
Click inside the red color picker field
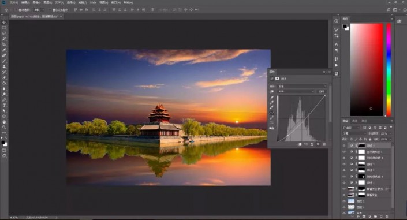(367, 70)
